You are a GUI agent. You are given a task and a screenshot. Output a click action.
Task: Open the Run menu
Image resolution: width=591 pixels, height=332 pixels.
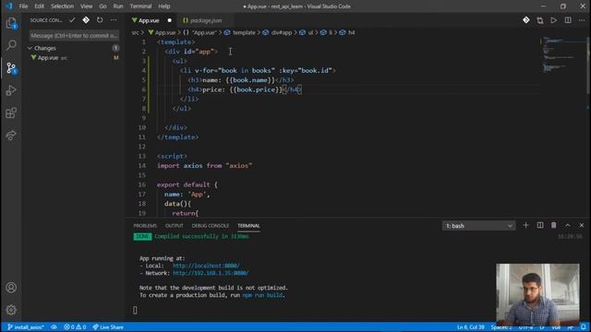(x=118, y=6)
